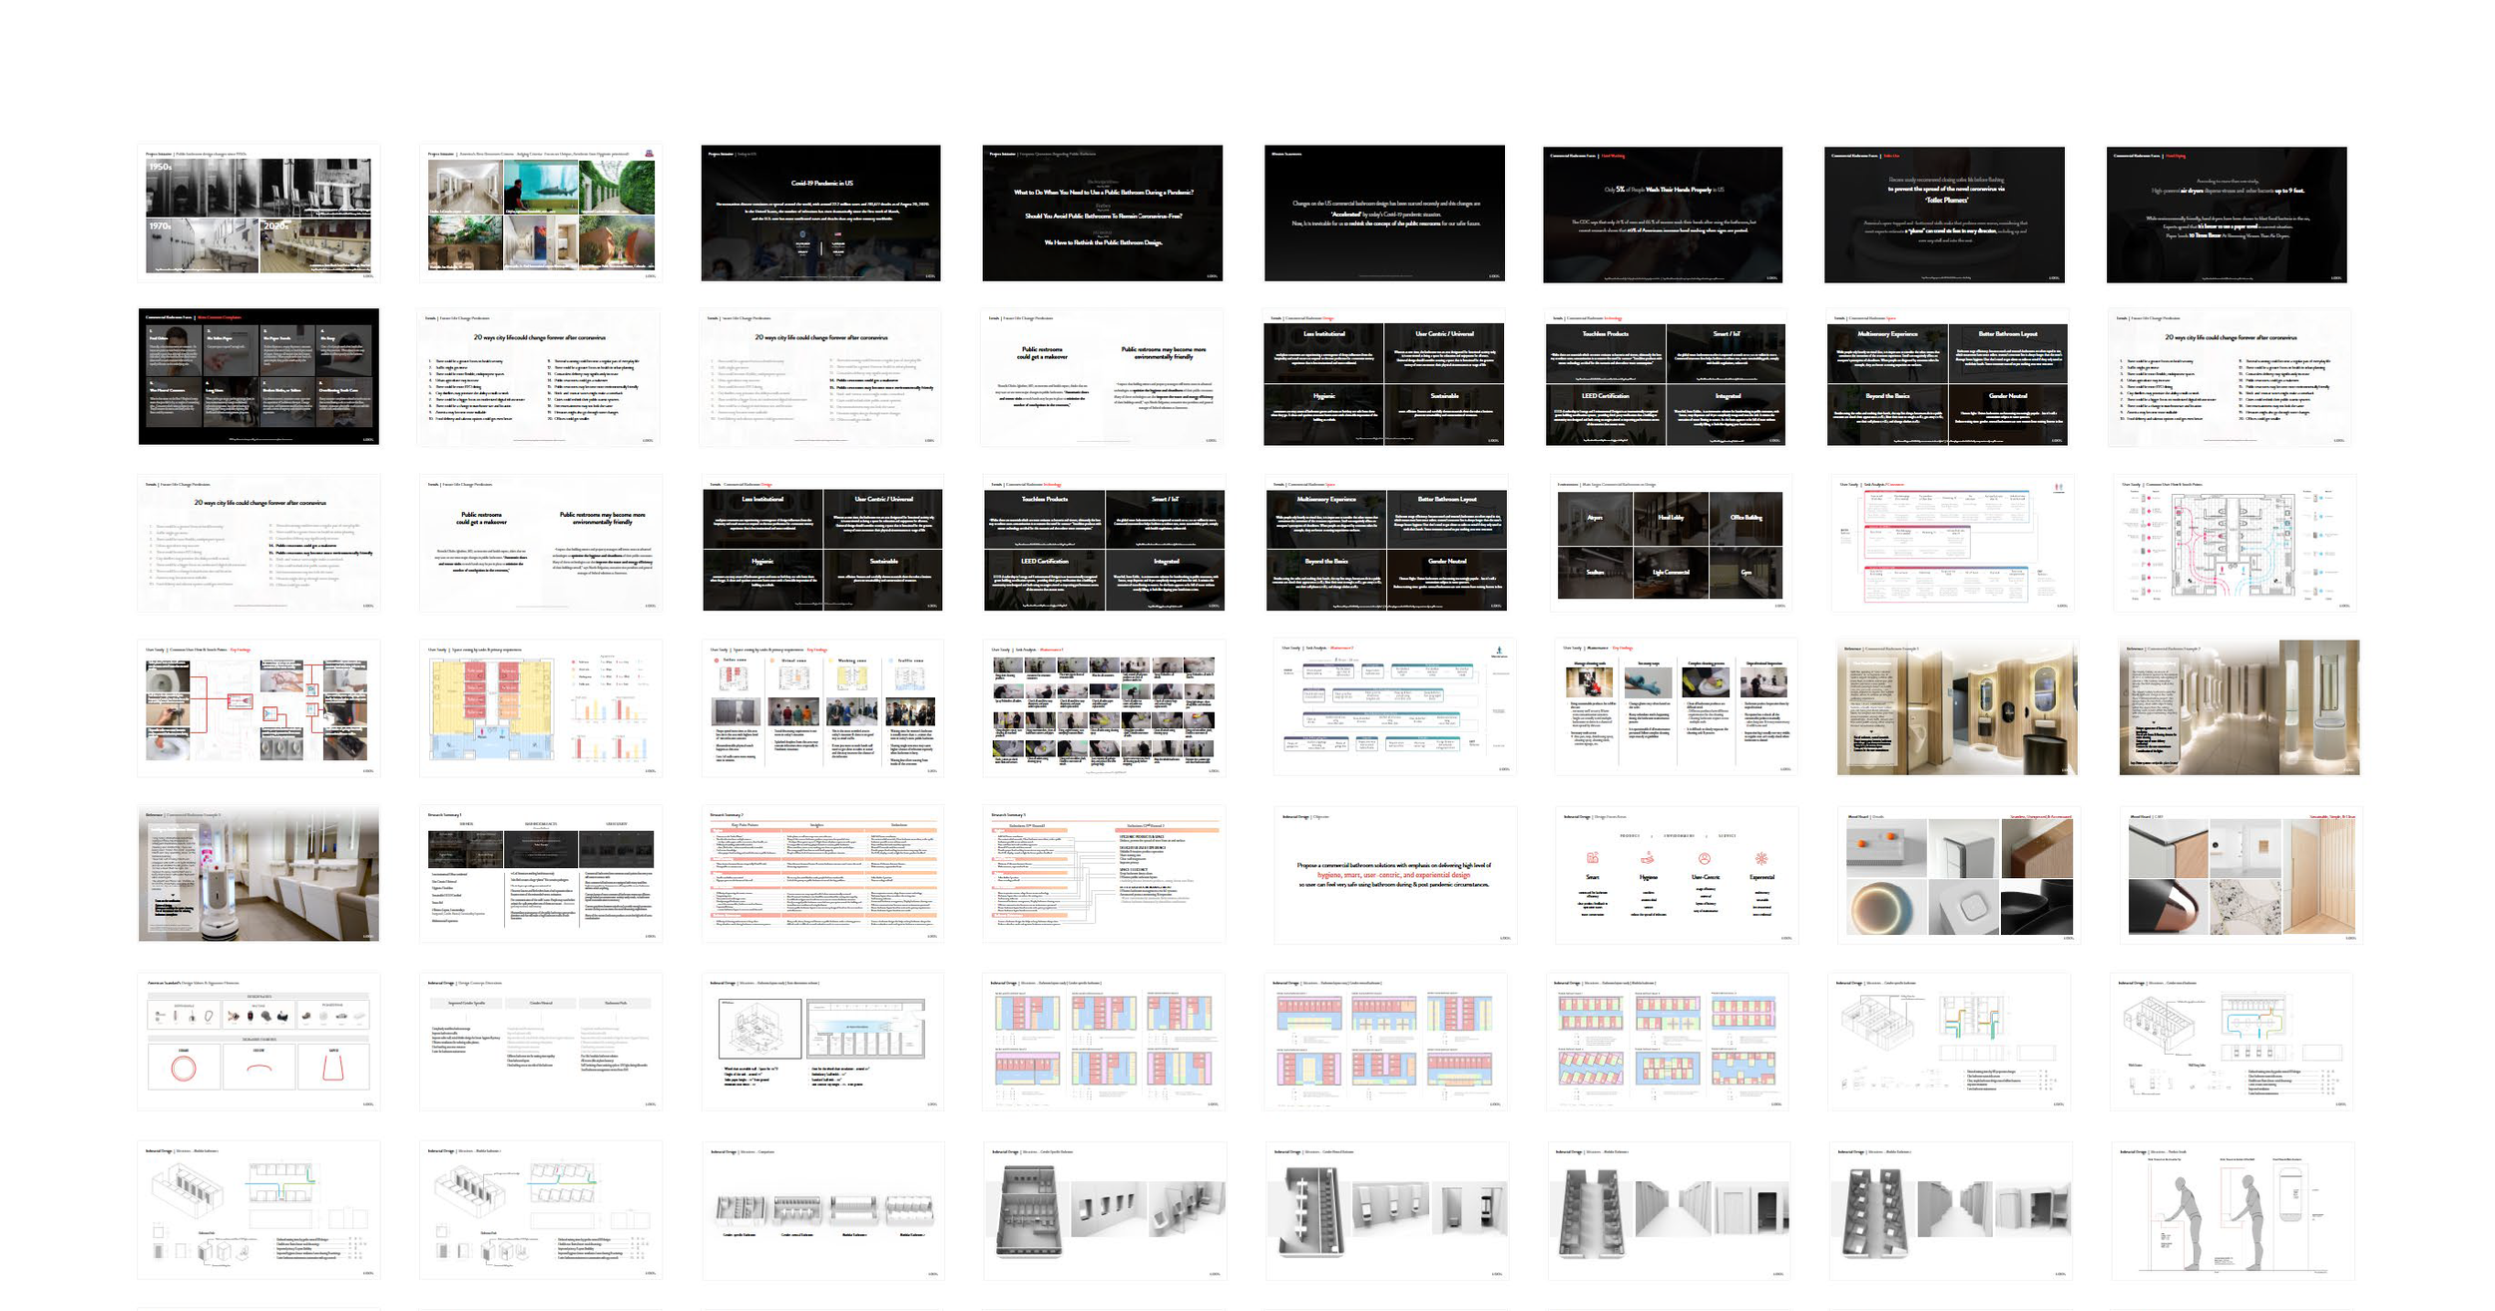Open the Toilet Plumes facts slide
Viewport: 2495px width, 1311px height.
(1944, 215)
